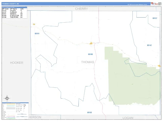Viewport: 163px width, 122px height.
Task: Click the MarketMaps logo in the header
Action: coord(154,4)
